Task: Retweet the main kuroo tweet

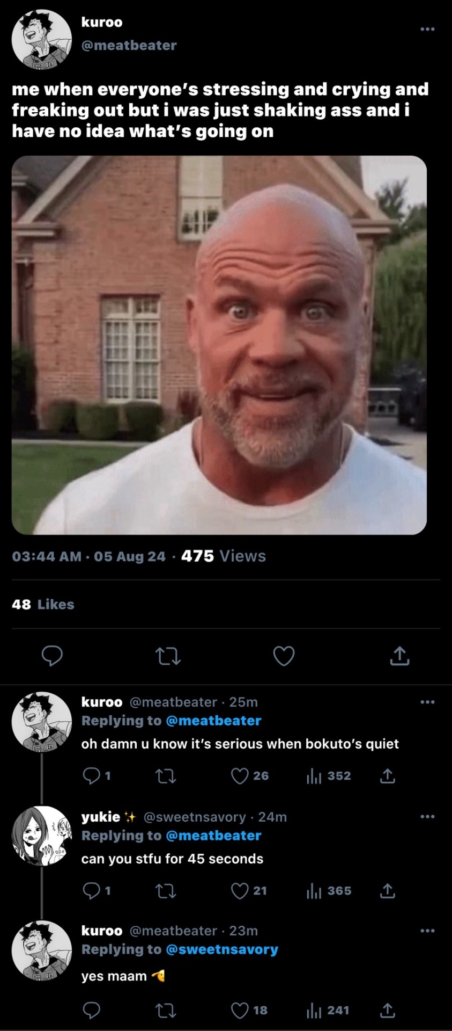Action: (167, 656)
